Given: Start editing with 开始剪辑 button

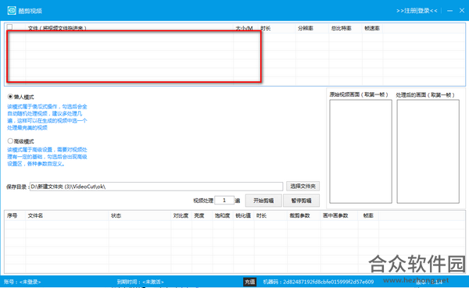Looking at the screenshot, I should [263, 201].
